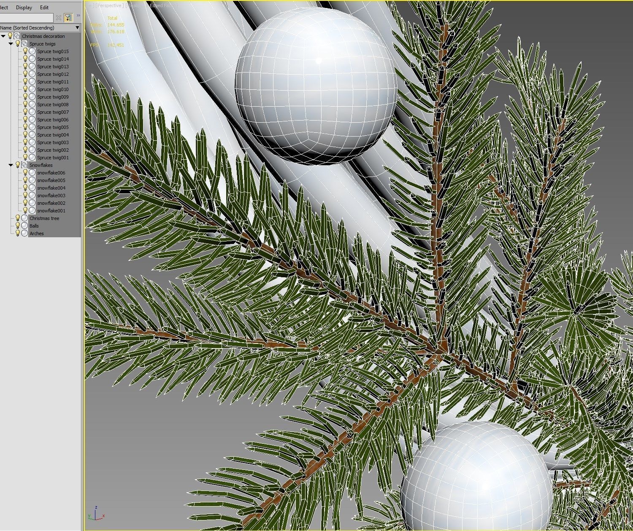Toggle the display filter funnel icon

[x=68, y=17]
